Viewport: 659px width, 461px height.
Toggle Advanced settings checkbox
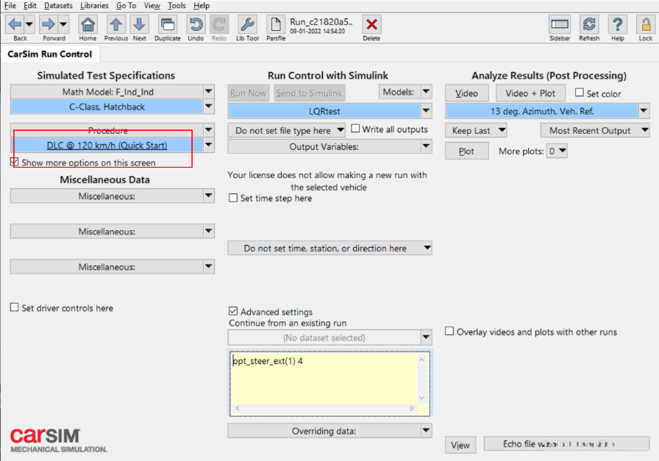click(x=233, y=311)
